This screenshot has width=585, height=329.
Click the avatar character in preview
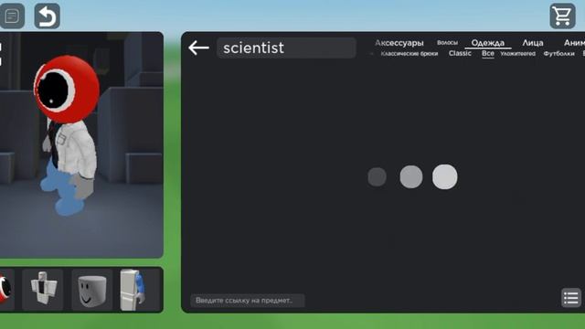pos(68,134)
